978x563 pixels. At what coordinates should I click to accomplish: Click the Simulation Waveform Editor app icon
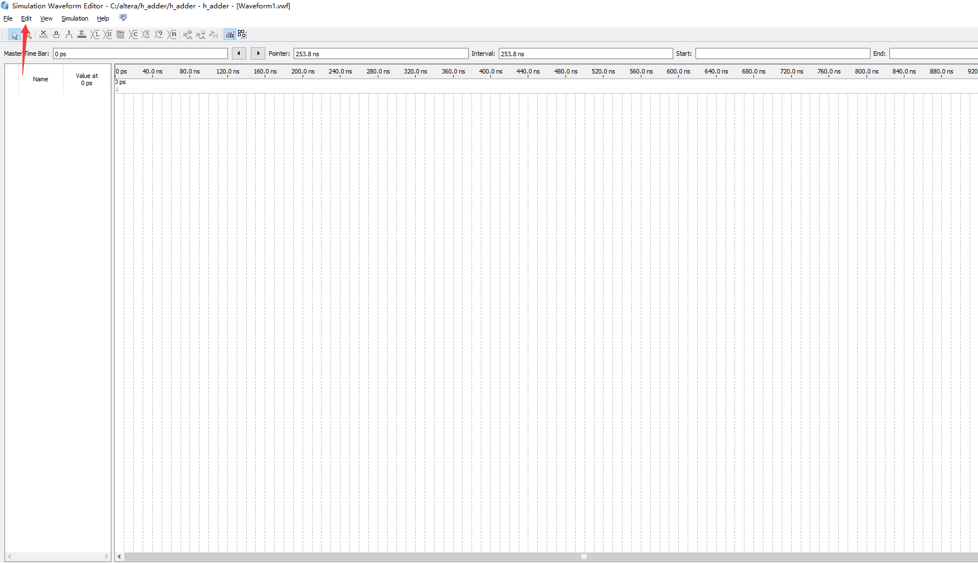tap(5, 6)
